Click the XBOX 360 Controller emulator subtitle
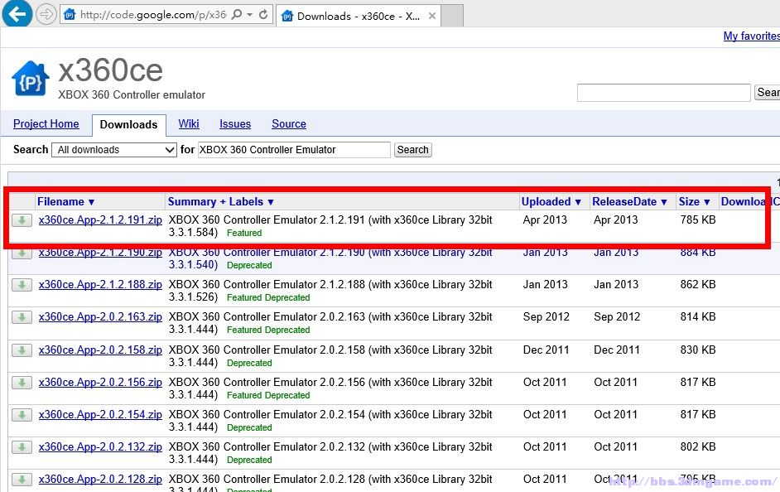 (x=132, y=94)
